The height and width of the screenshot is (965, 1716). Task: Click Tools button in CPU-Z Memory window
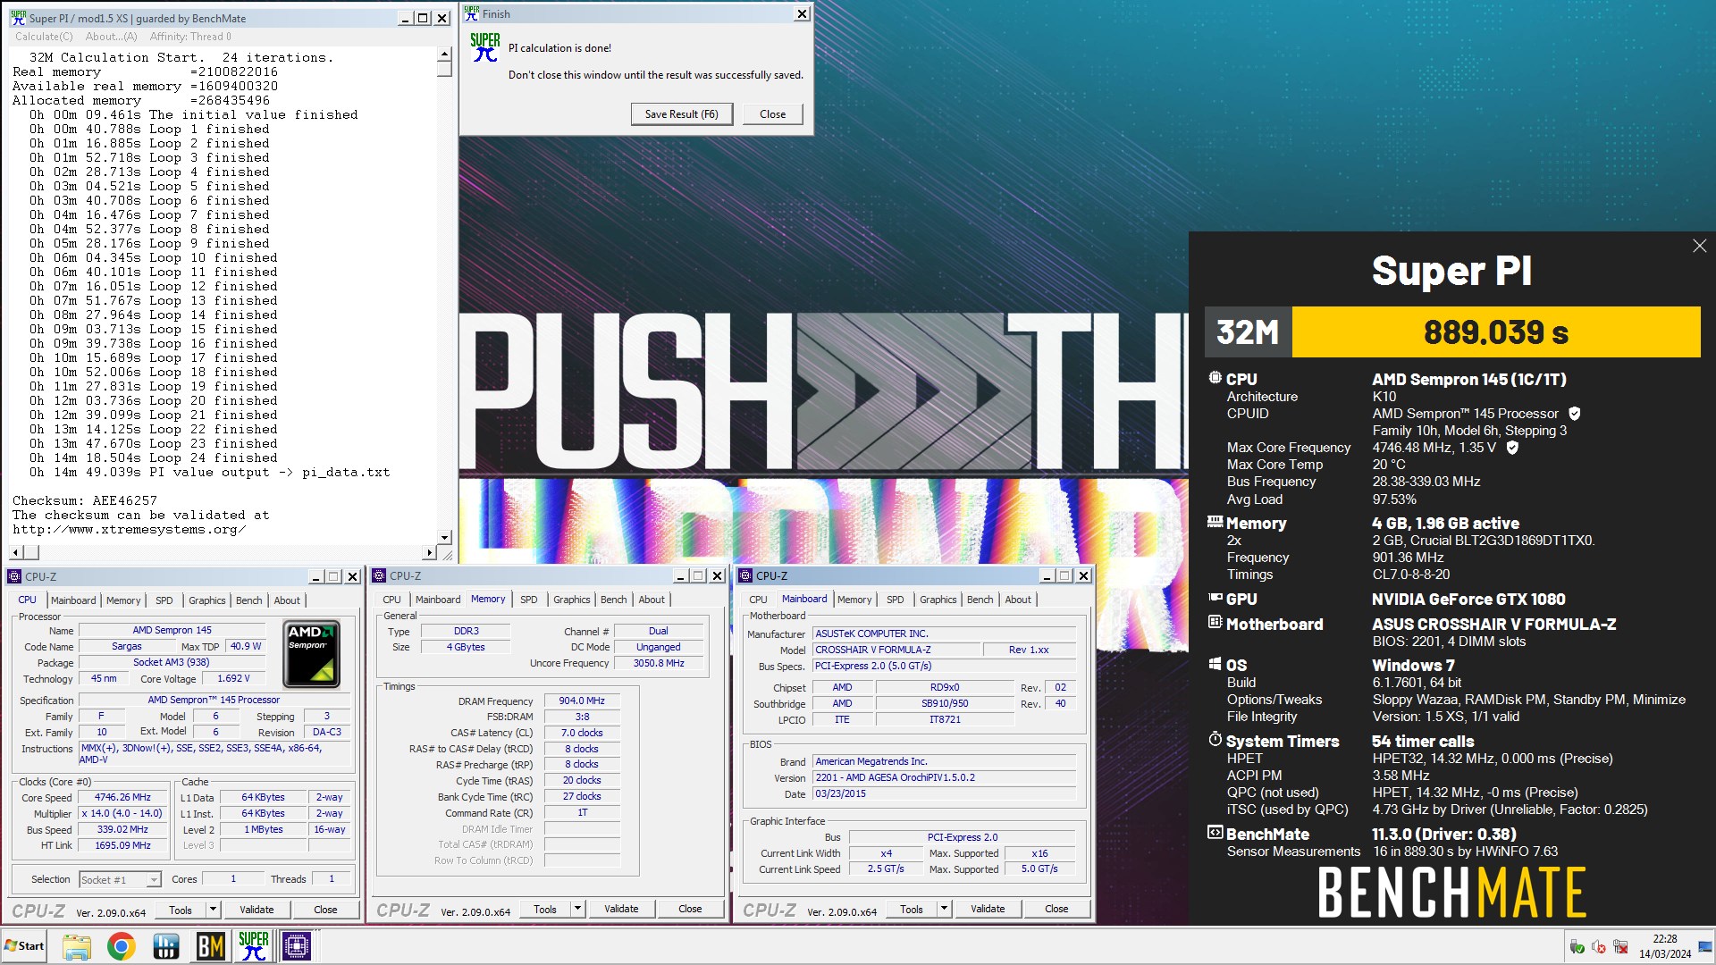545,909
